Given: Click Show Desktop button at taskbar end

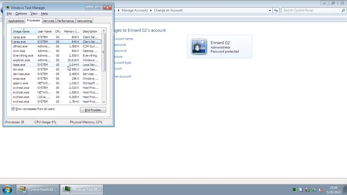Looking at the screenshot, I should 345,190.
